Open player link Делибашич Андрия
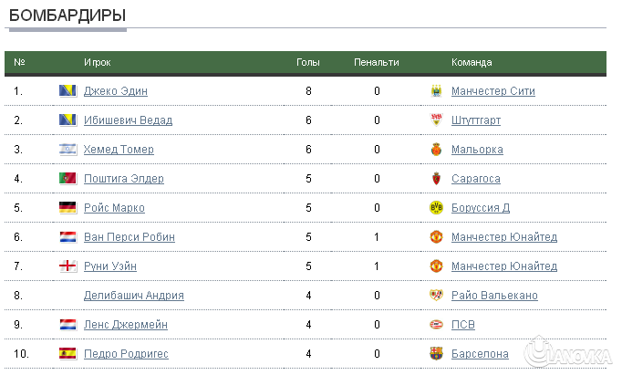Image resolution: width=622 pixels, height=375 pixels. 133,296
